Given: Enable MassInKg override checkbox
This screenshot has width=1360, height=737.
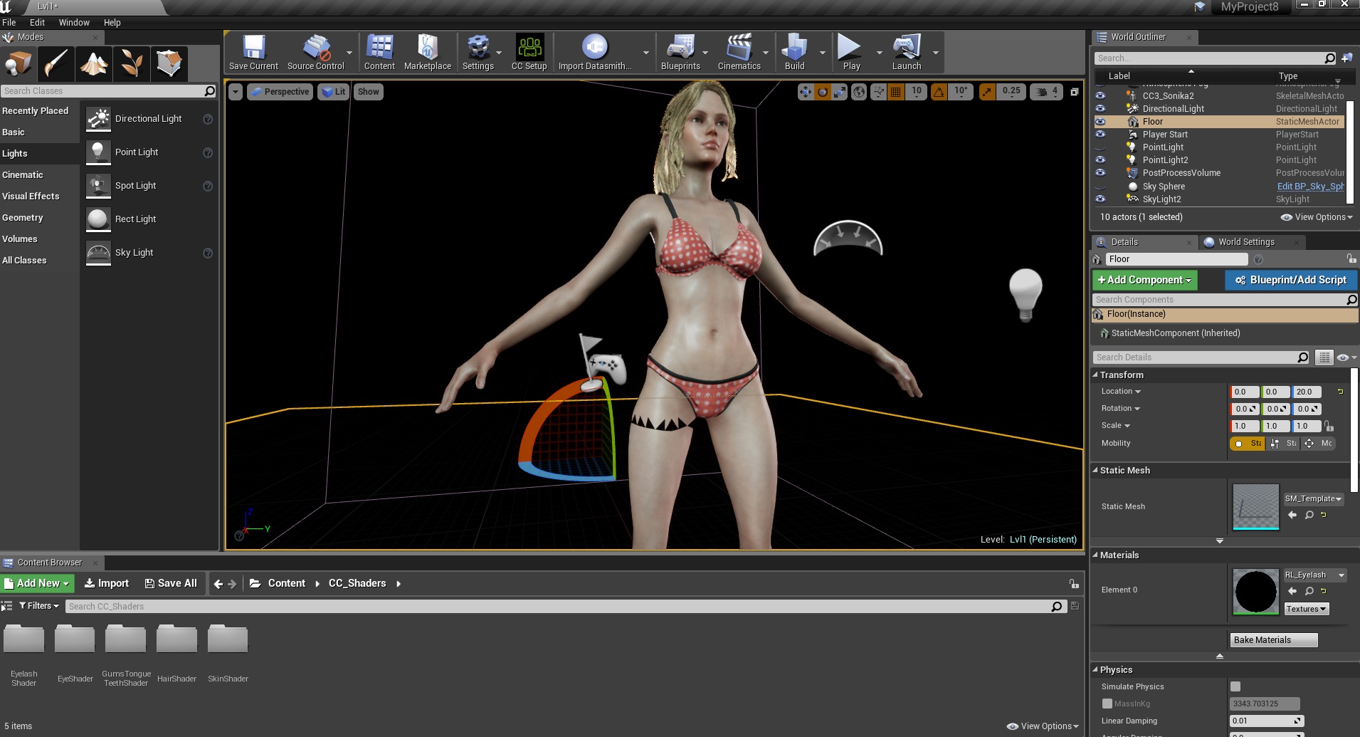Looking at the screenshot, I should pos(1107,704).
